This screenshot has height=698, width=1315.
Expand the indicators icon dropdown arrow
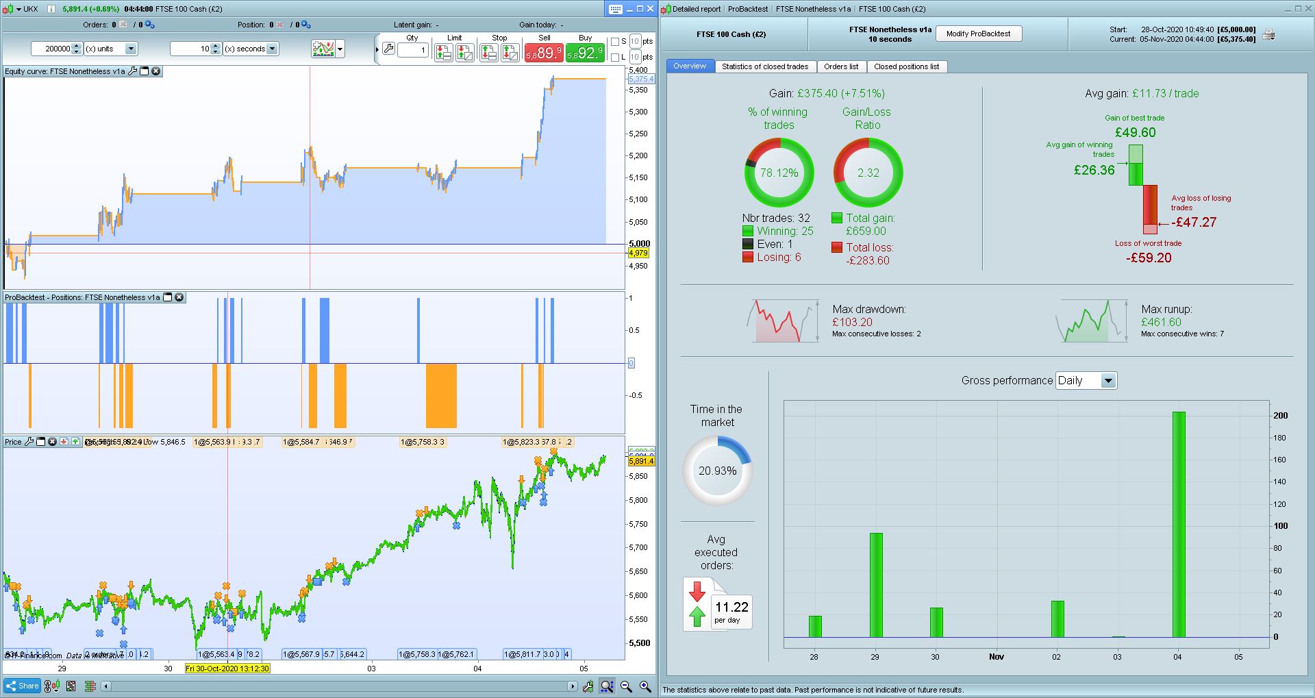pyautogui.click(x=340, y=49)
